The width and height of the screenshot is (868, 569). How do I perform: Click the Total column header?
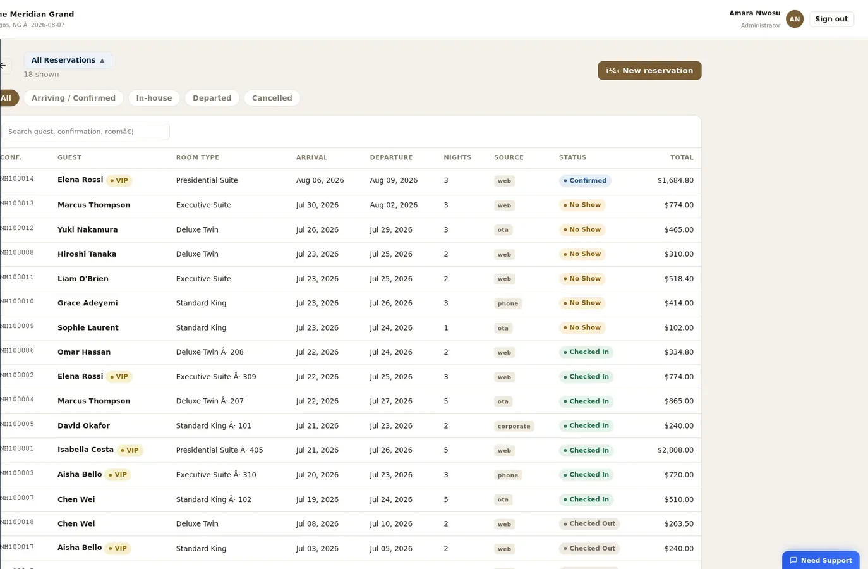pos(682,157)
